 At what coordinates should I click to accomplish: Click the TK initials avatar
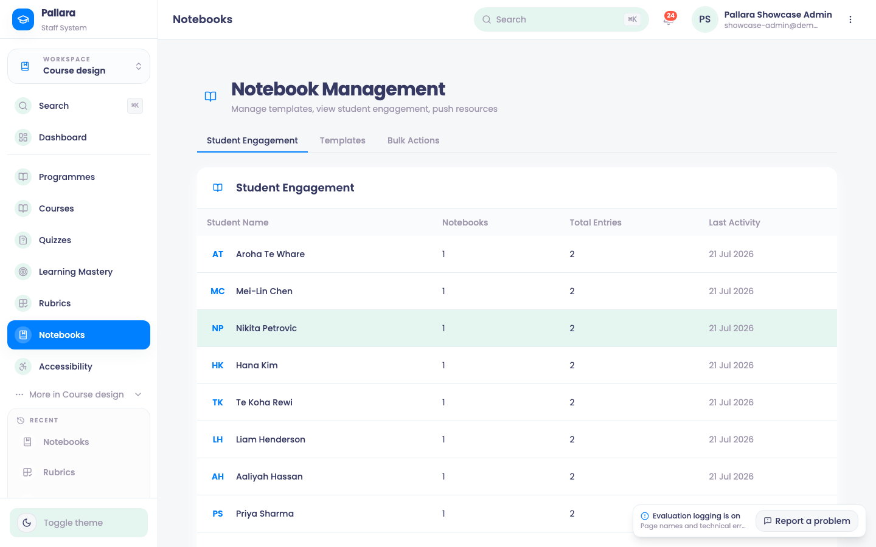click(x=218, y=402)
